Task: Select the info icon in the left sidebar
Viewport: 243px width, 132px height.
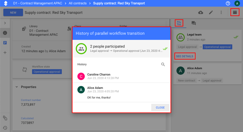Action: point(5,33)
